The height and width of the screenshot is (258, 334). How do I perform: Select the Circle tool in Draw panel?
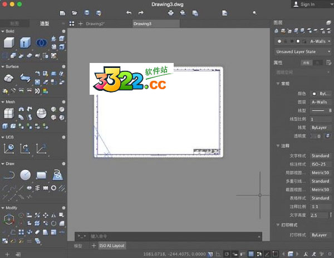[x=25, y=175]
